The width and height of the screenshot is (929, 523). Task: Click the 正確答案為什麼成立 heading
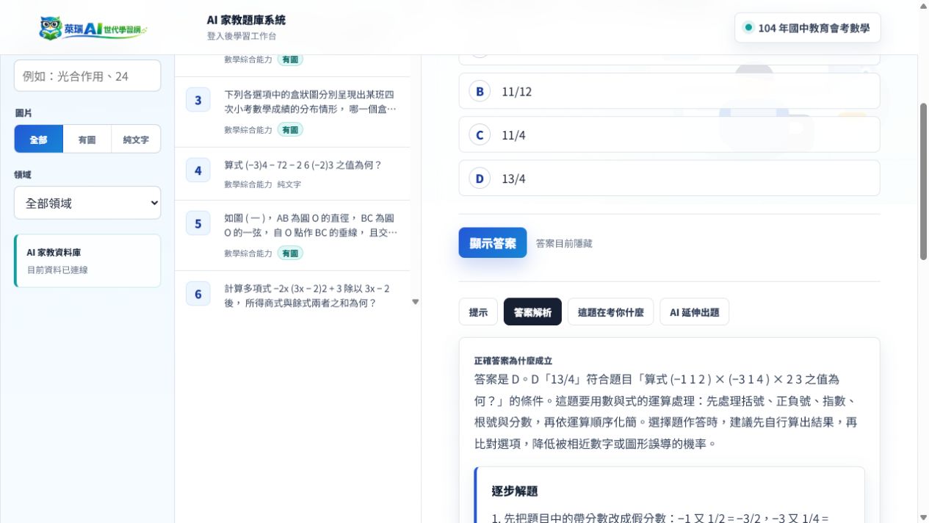pos(513,361)
